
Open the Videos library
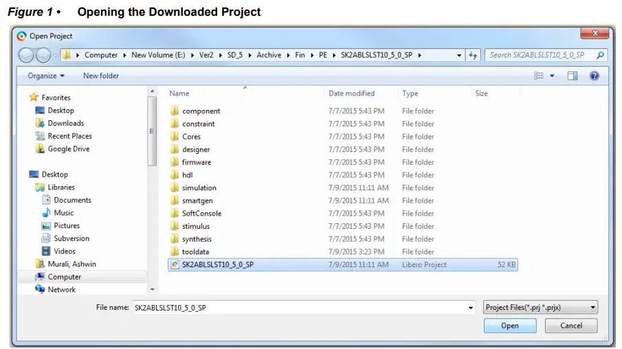pos(65,251)
